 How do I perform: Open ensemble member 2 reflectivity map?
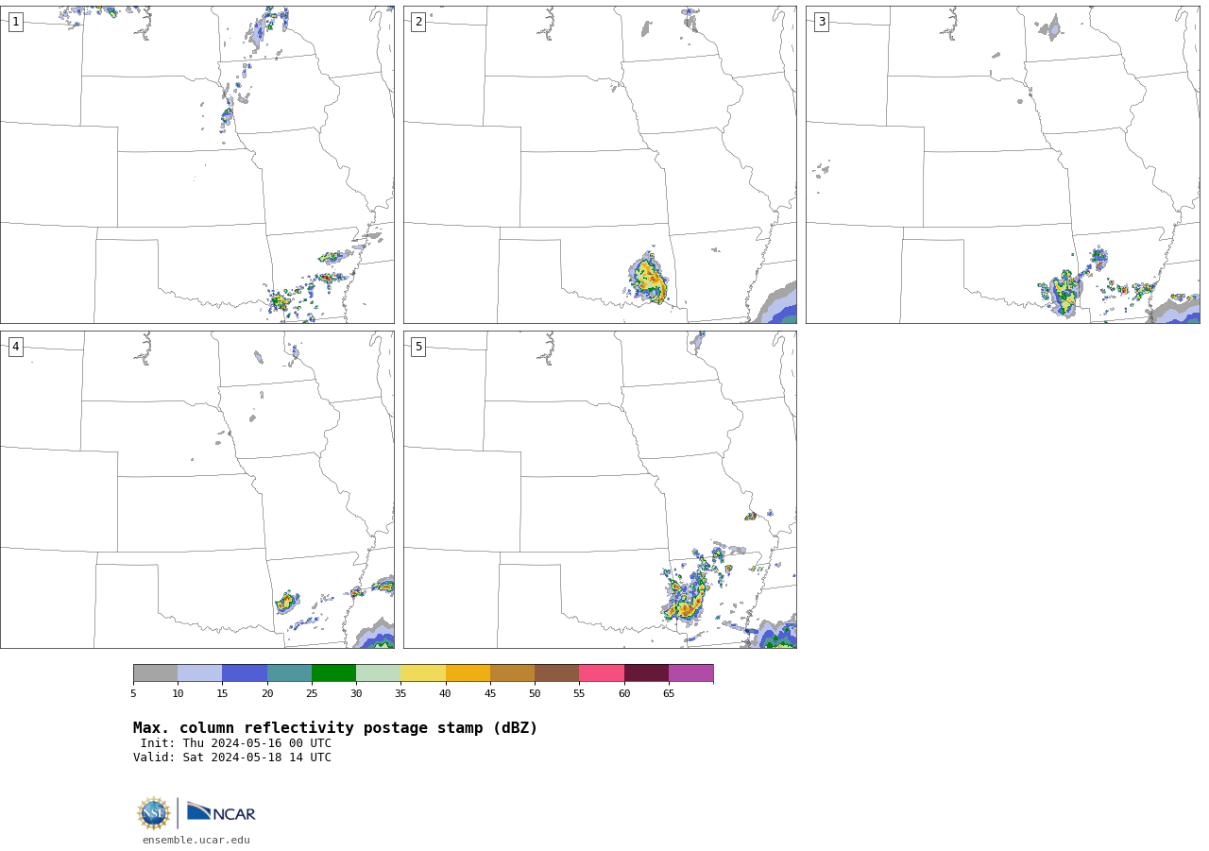tap(600, 165)
